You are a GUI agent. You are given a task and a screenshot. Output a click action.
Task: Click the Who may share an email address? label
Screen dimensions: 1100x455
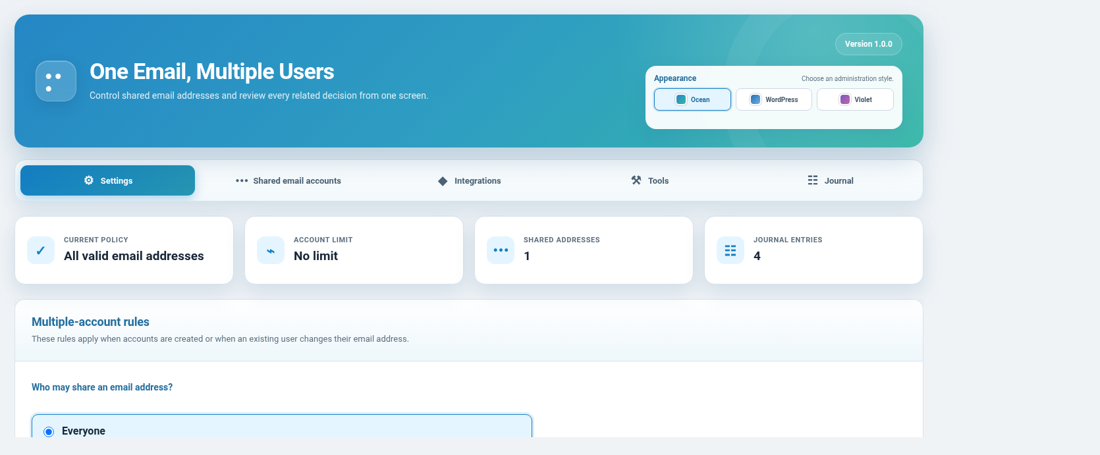(102, 387)
